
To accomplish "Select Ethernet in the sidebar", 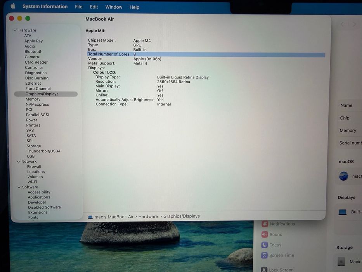I will [x=33, y=83].
